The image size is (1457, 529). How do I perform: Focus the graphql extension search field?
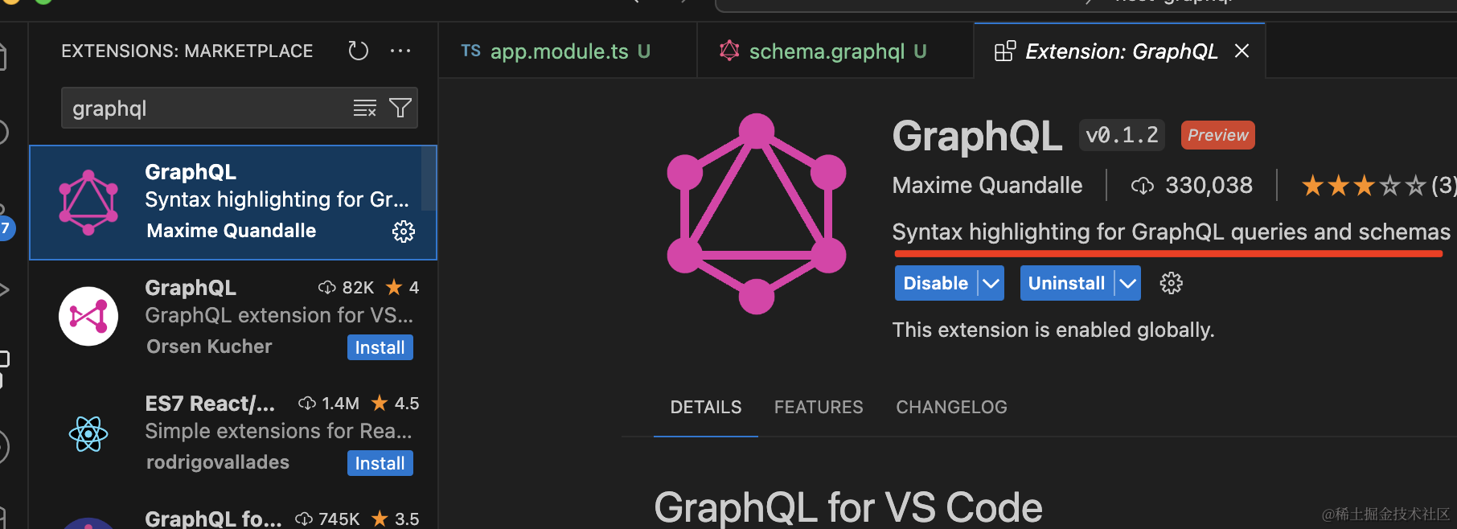[x=205, y=109]
